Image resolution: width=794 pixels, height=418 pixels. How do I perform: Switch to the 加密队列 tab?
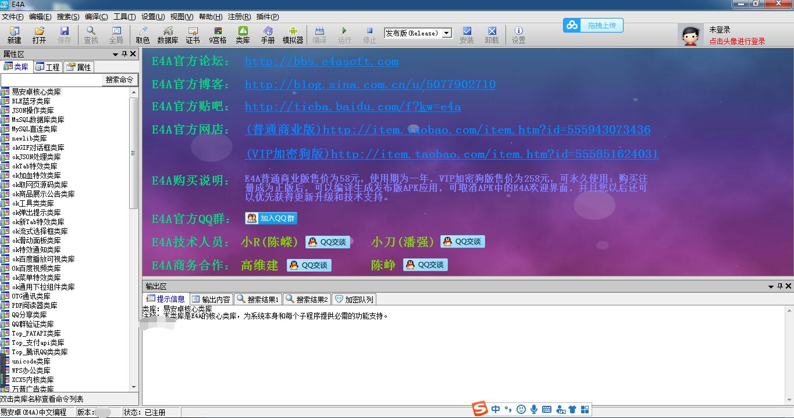pos(354,300)
